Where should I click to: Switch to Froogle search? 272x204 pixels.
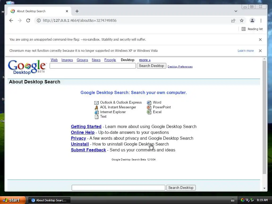[x=110, y=60]
